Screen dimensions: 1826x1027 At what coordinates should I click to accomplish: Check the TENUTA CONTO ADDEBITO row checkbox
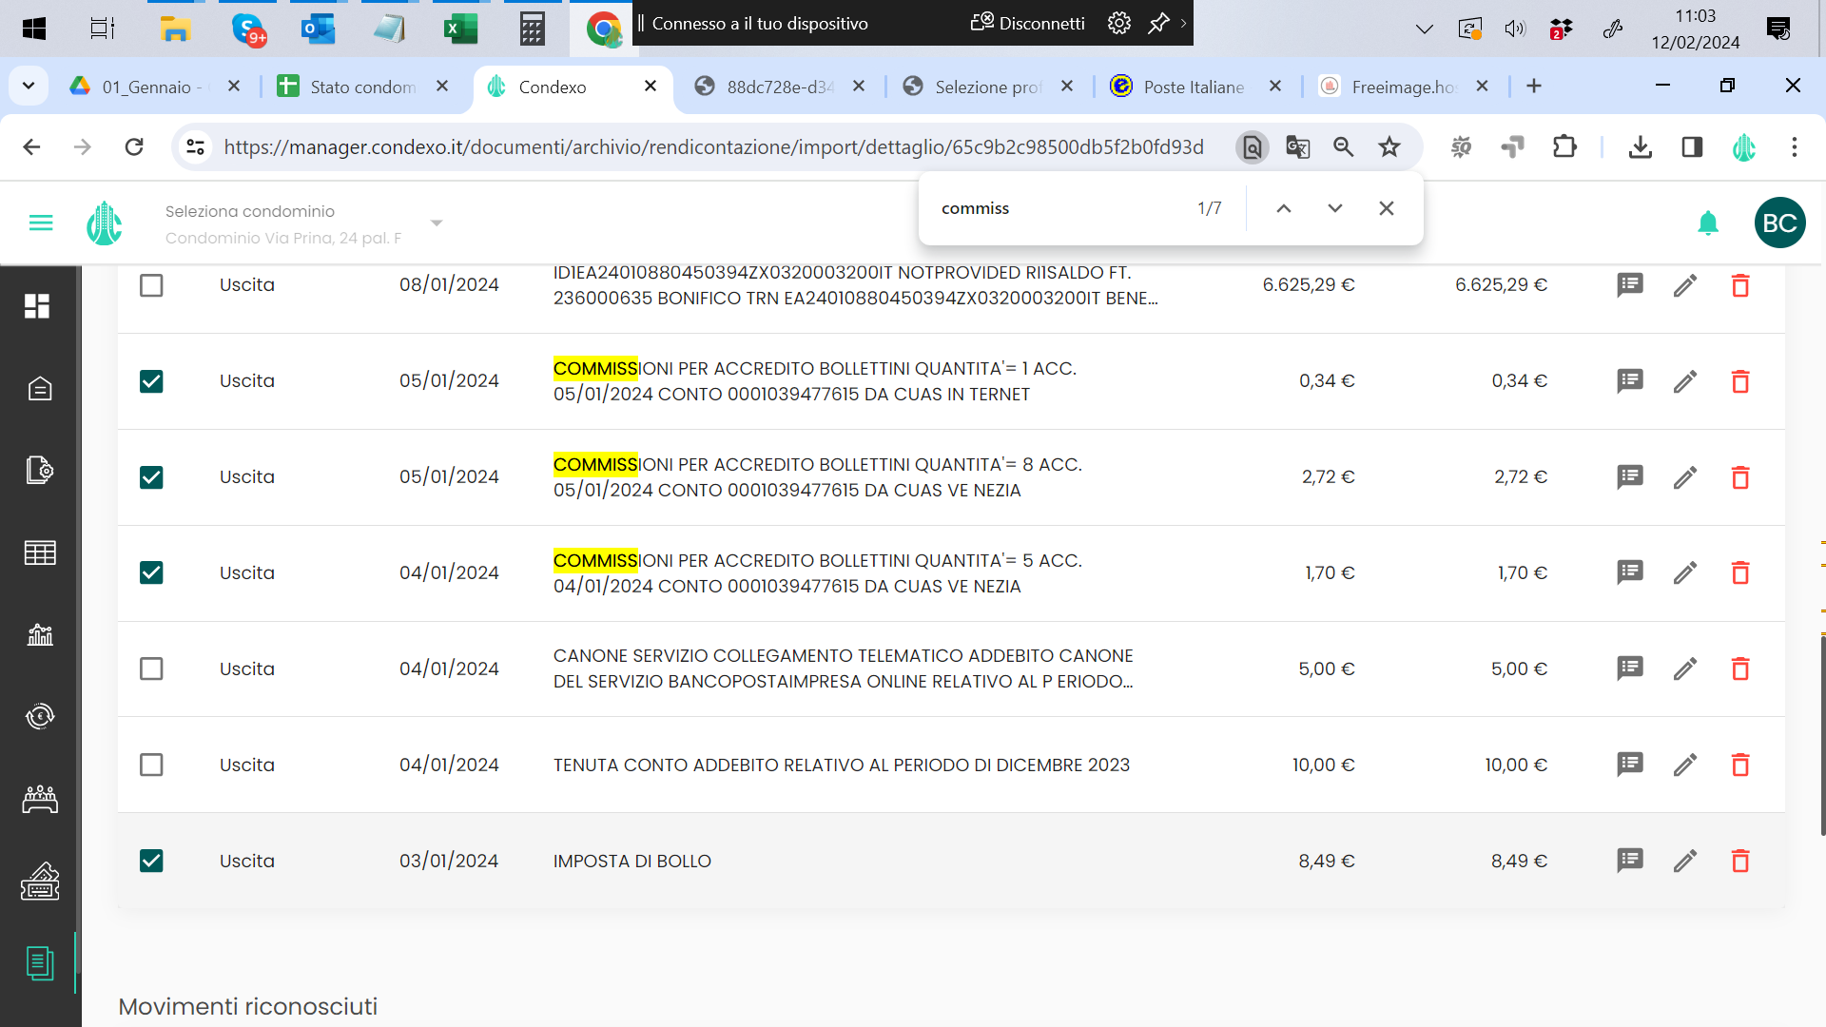tap(151, 765)
